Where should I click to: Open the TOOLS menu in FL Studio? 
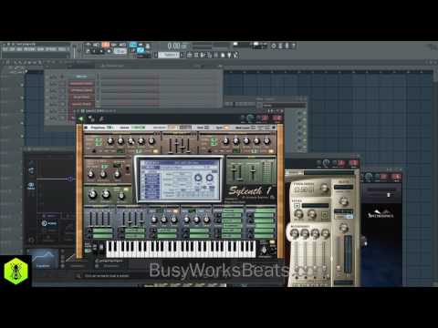[62, 49]
